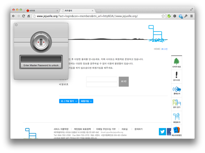The width and height of the screenshot is (205, 153).
Task: Select the 제주올레 tab
Action: (77, 11)
